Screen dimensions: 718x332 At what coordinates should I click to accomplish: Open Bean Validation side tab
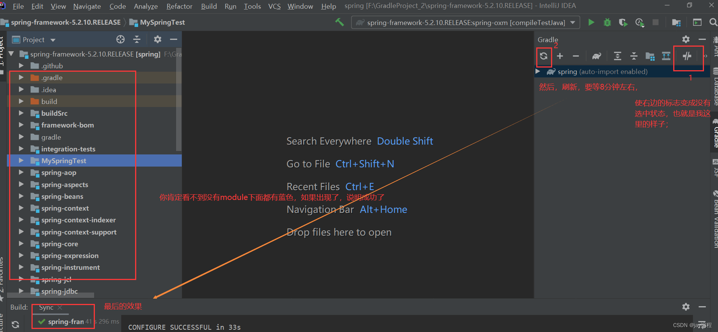(x=715, y=220)
